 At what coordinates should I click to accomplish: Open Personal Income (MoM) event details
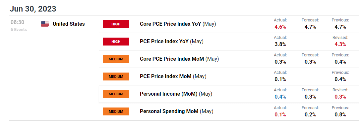(176, 94)
